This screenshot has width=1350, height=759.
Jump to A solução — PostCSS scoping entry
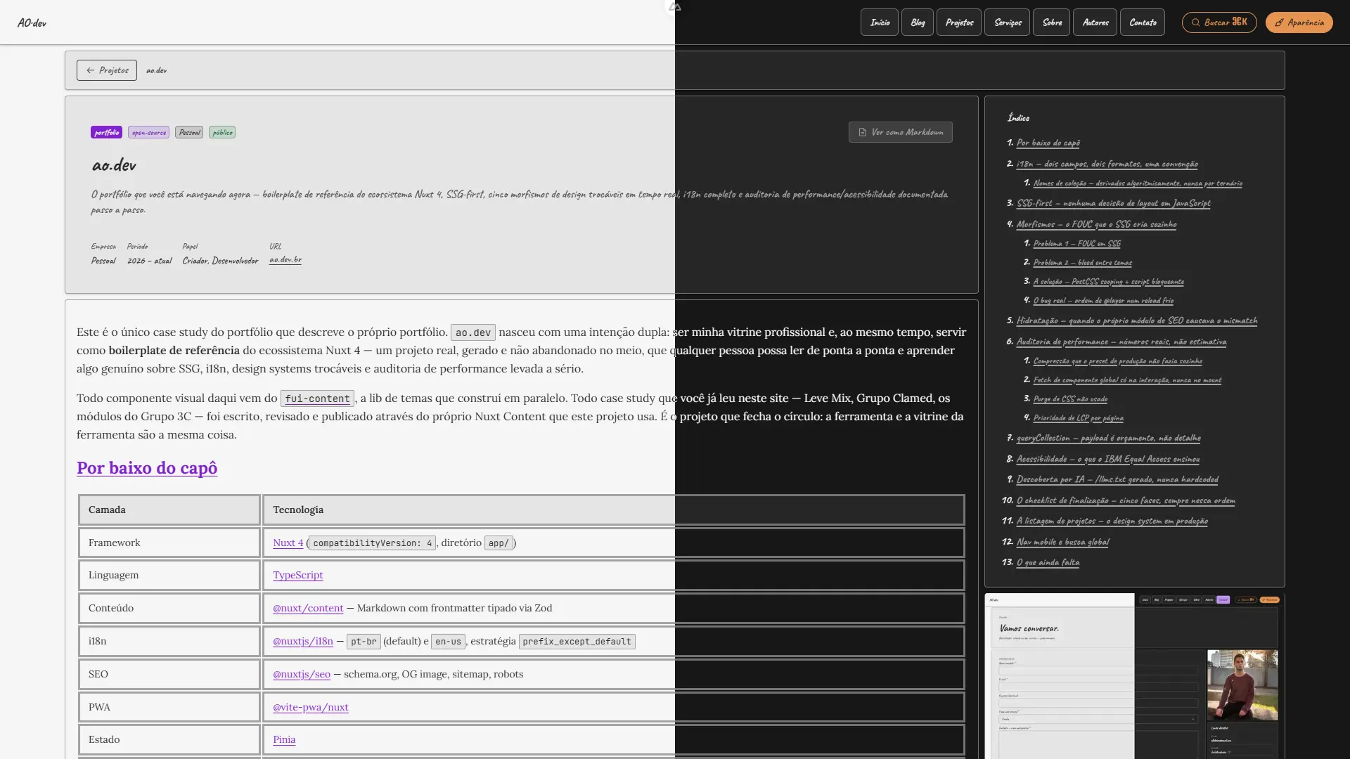[1109, 281]
